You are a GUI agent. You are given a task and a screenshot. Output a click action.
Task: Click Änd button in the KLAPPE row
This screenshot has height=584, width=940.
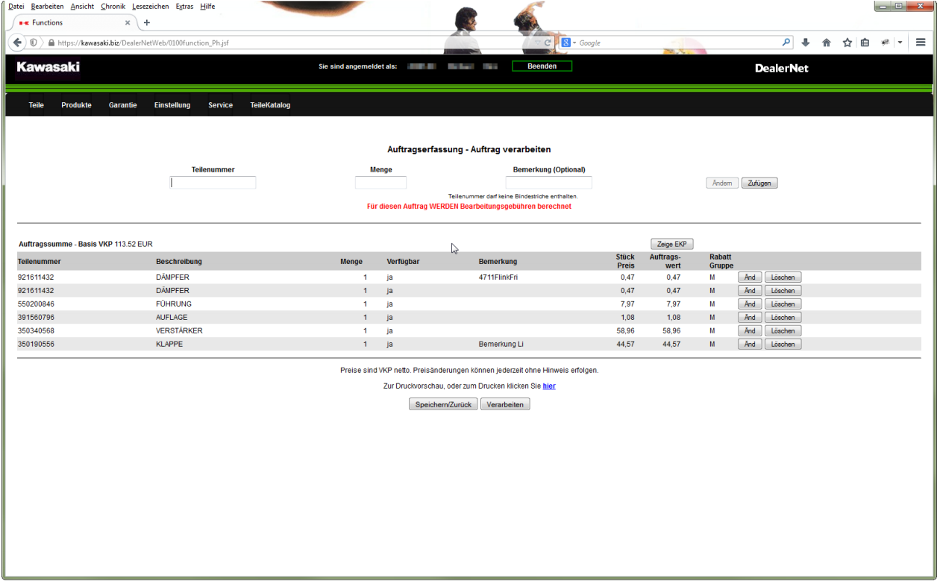750,345
